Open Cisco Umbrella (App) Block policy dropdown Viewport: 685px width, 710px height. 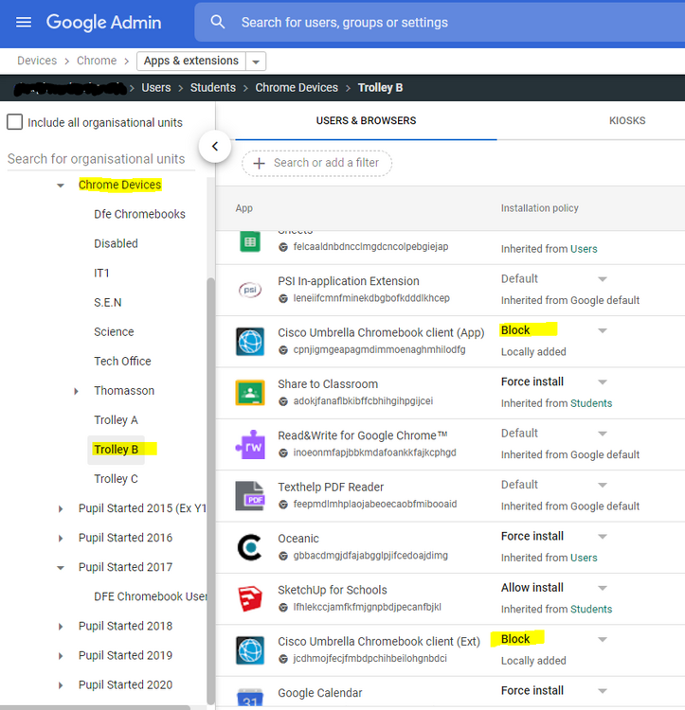[602, 330]
